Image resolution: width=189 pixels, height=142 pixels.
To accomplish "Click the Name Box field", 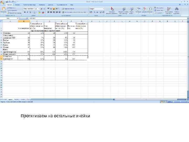I will click(8, 18).
